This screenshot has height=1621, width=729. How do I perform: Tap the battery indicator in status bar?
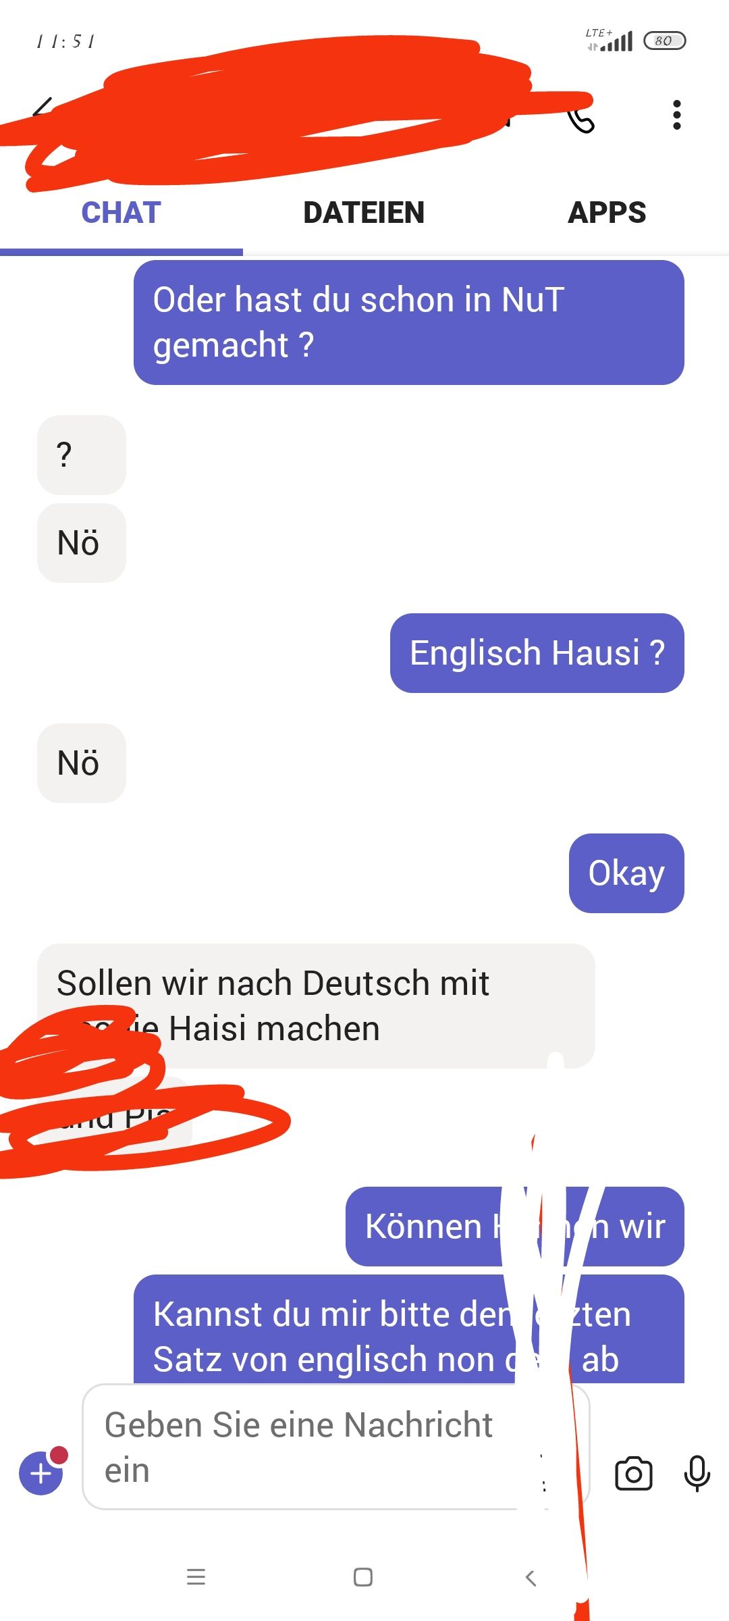click(665, 41)
